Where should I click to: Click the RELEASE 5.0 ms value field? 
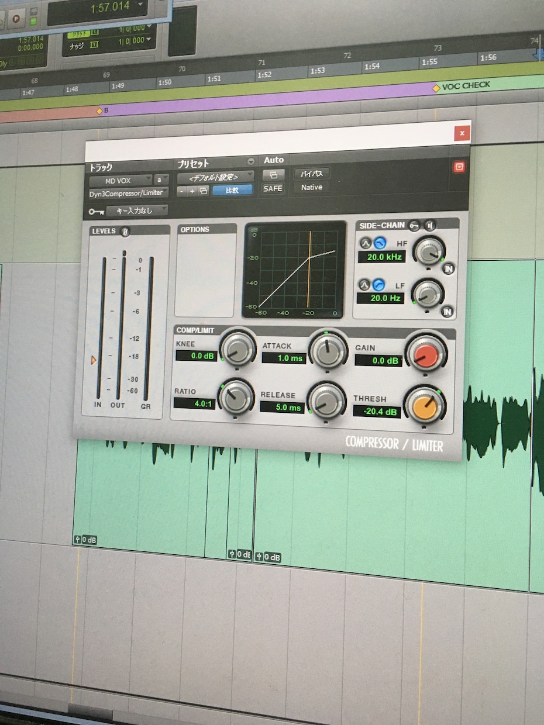(x=283, y=406)
